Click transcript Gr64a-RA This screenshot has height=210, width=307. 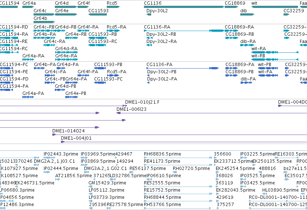click(x=28, y=60)
